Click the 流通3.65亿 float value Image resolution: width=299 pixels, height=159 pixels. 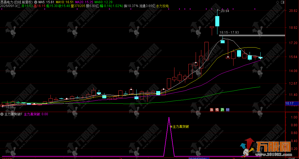(147, 6)
